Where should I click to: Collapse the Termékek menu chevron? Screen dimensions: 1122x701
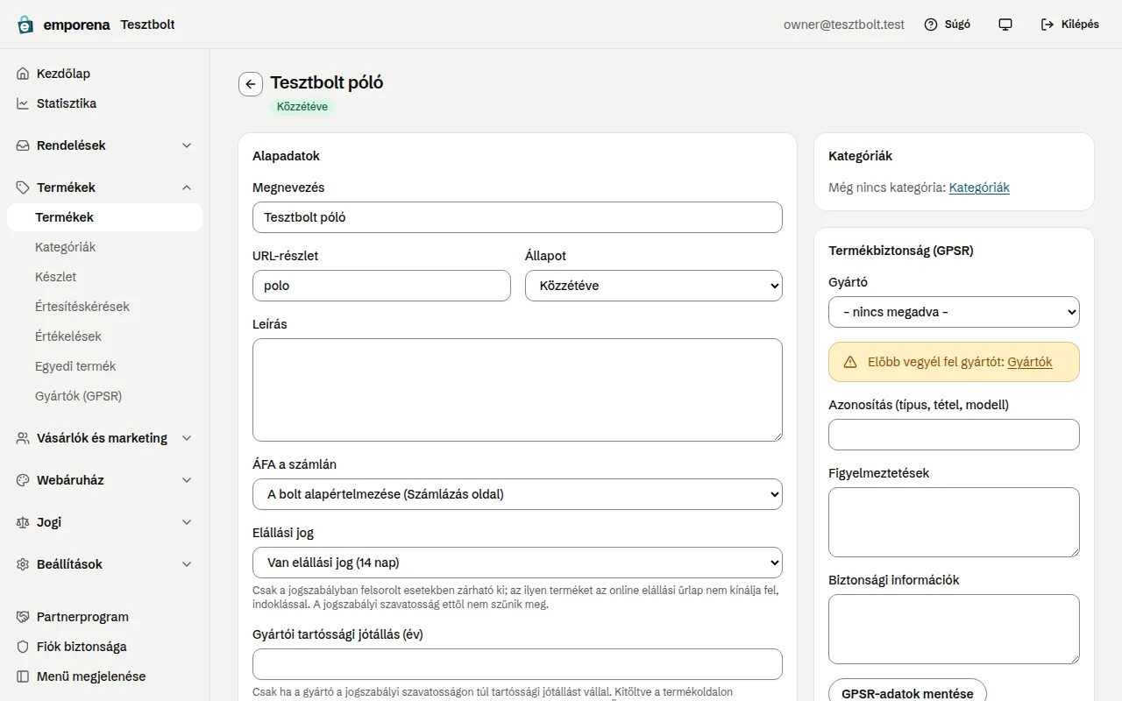pyautogui.click(x=187, y=188)
